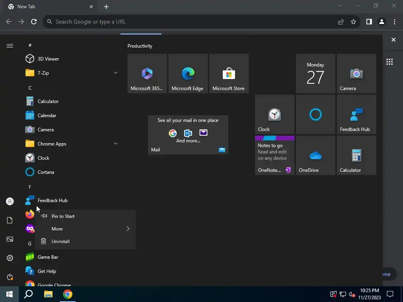Viewport: 403px width, 302px height.
Task: Open Chrome's three-dot menu
Action: [394, 22]
